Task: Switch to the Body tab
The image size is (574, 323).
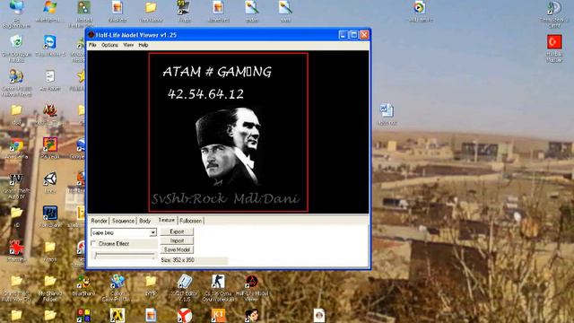Action: [145, 221]
